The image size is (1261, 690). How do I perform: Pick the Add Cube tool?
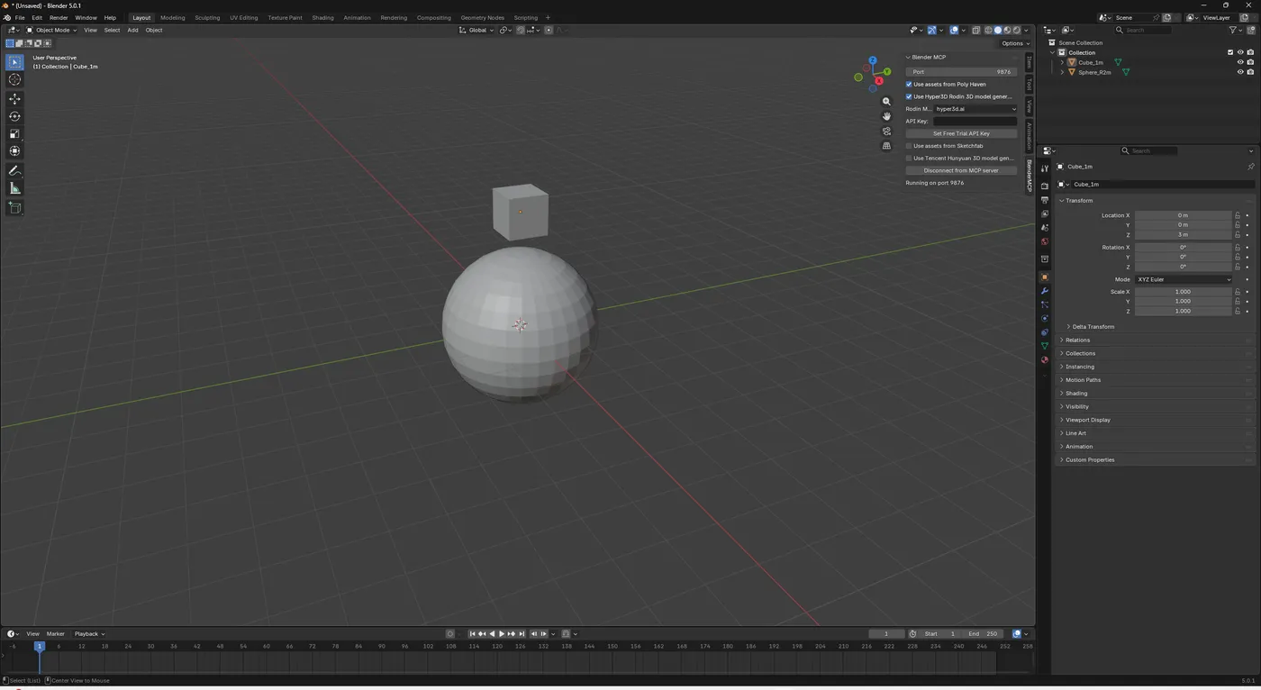(x=14, y=207)
